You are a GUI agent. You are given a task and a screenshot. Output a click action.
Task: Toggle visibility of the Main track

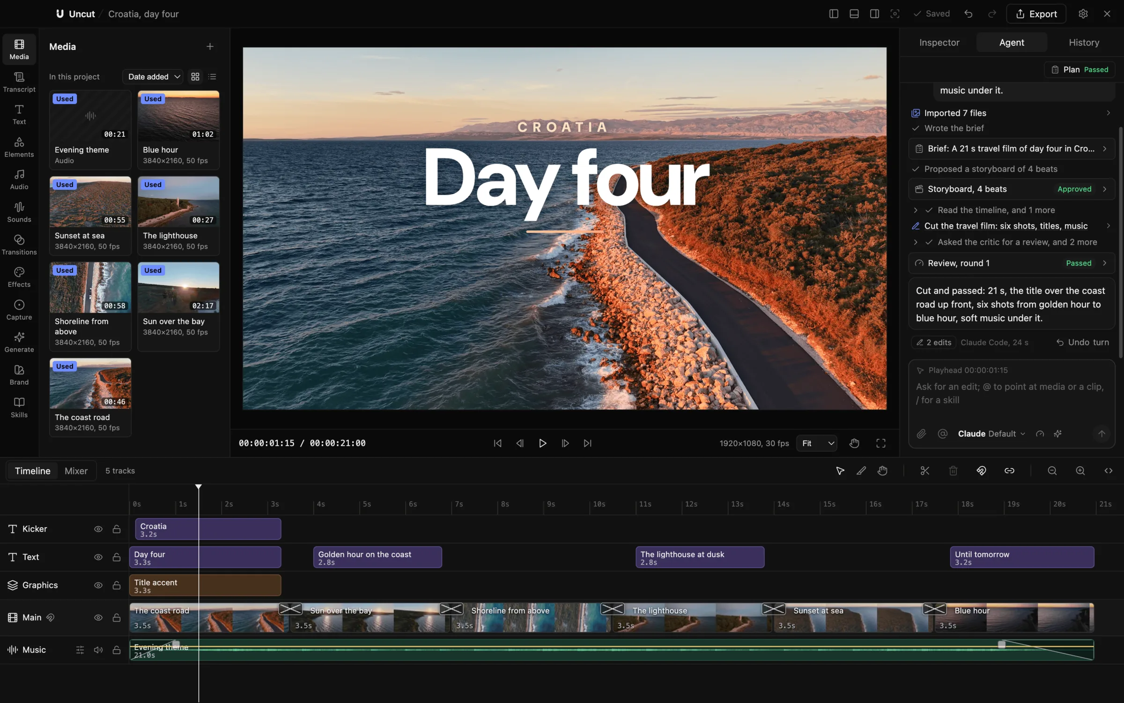click(98, 618)
